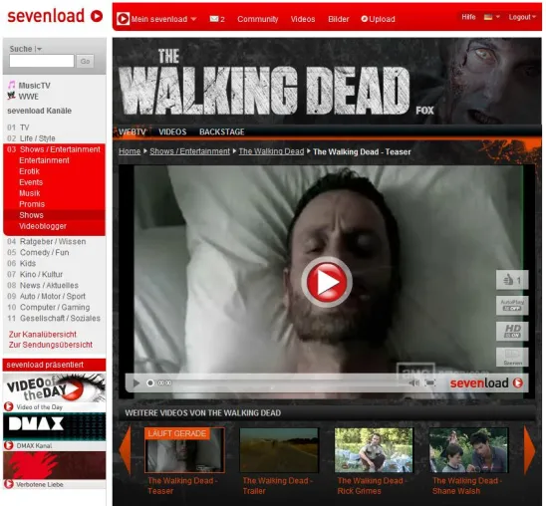Viewport: 546px width, 506px height.
Task: Open the Entertainment subcategory
Action: (x=44, y=160)
